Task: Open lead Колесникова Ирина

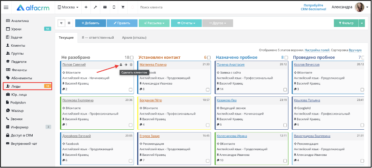Action: point(232,136)
